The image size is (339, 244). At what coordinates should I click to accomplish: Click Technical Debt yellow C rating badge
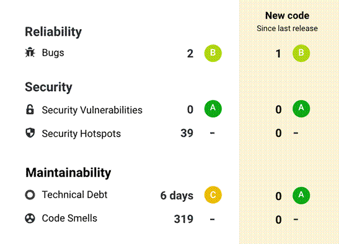click(x=213, y=194)
